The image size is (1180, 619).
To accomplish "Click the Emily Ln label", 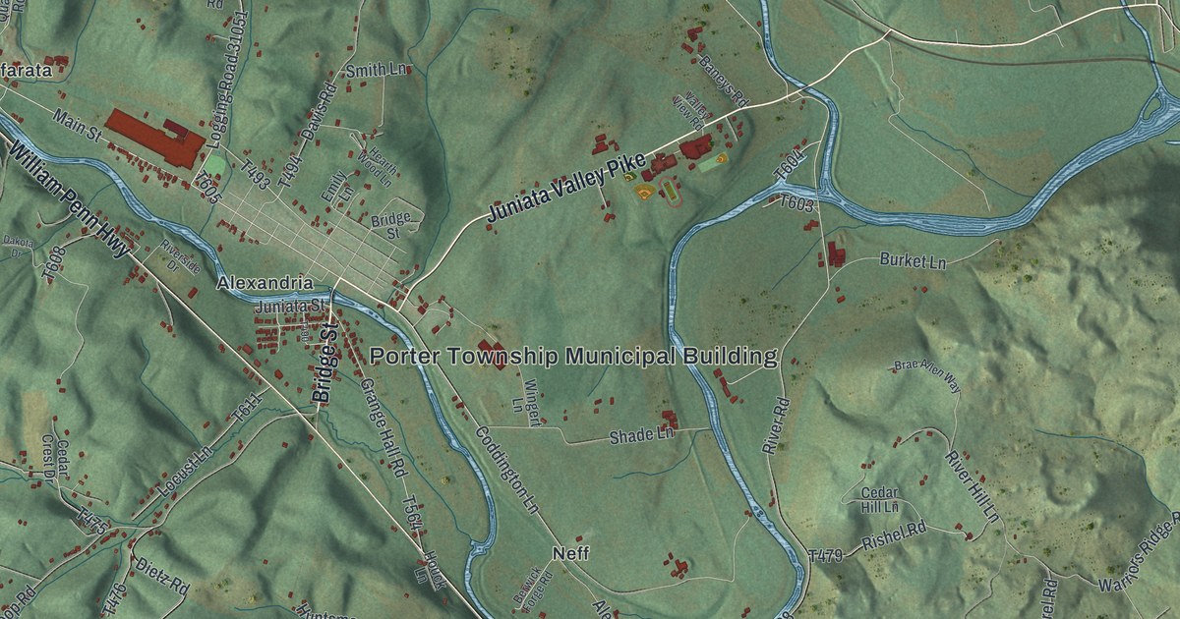I will click(x=339, y=187).
